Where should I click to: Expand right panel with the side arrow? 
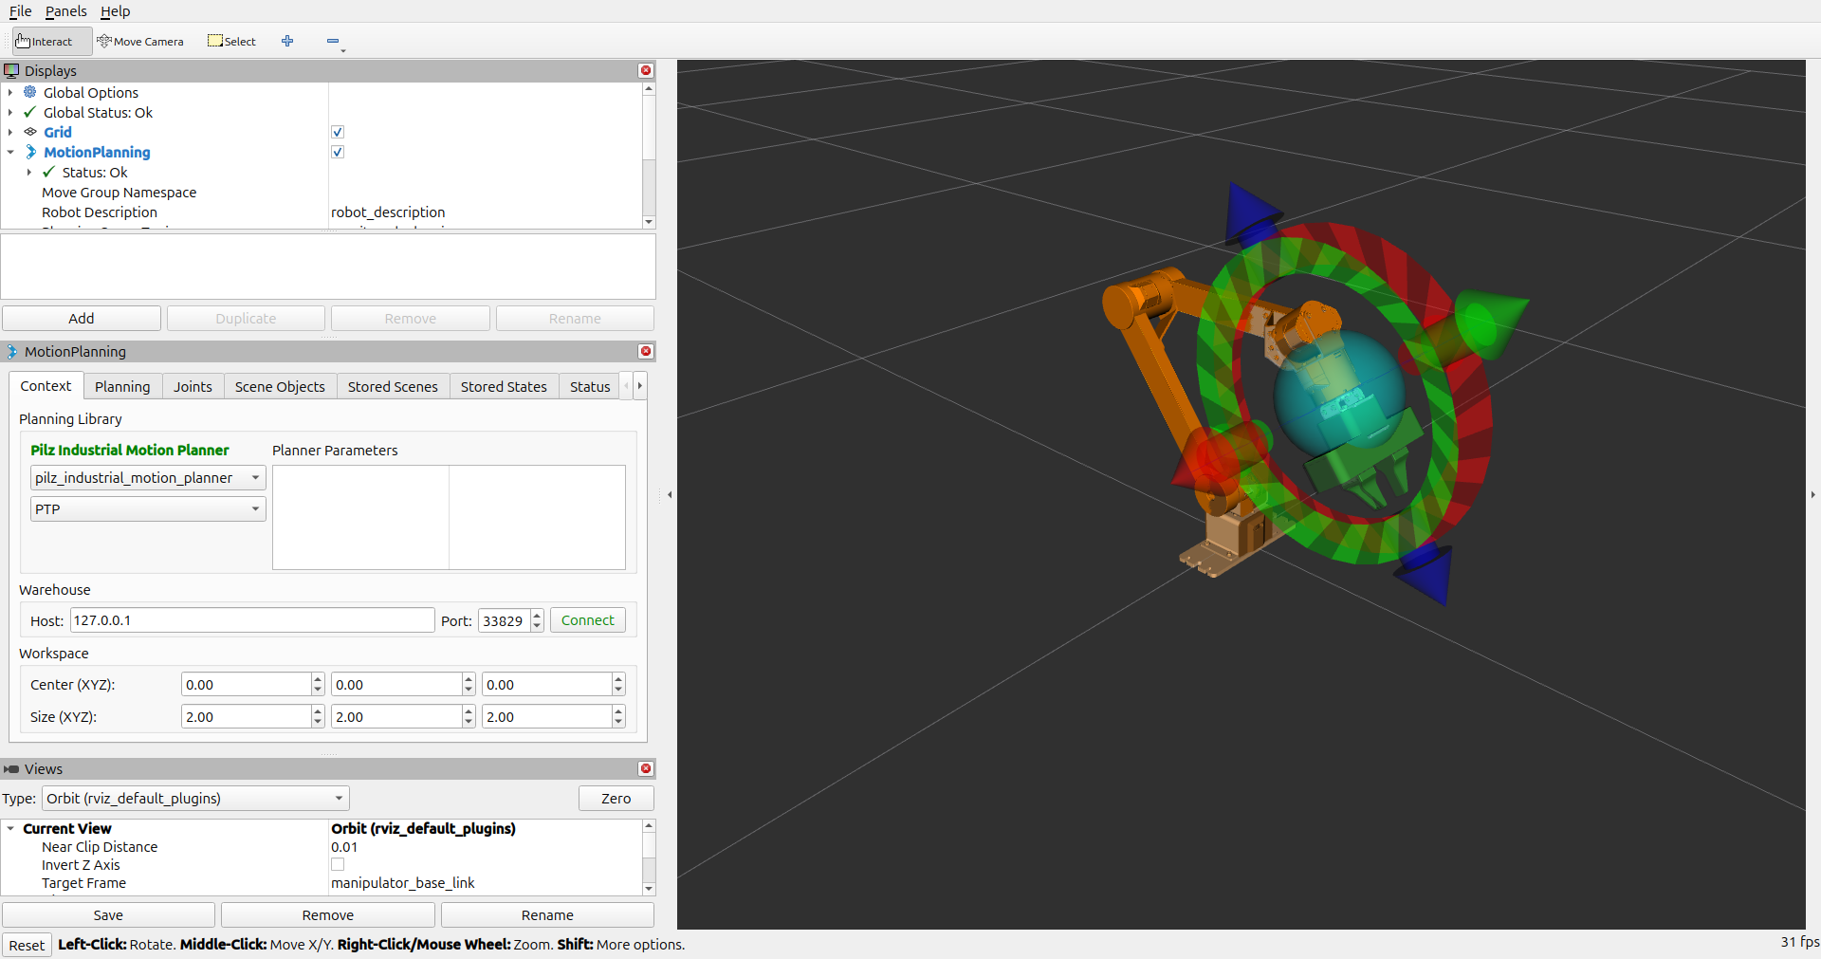pos(1812,494)
